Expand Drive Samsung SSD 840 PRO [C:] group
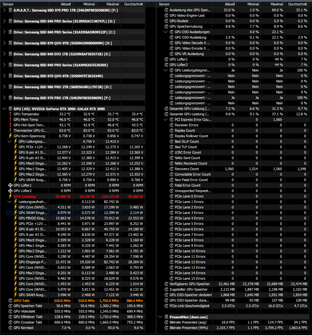Image resolution: width=312 pixels, height=335 pixels. coord(4,32)
